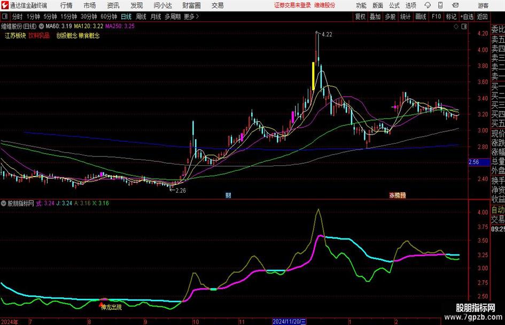Image resolution: width=505 pixels, height=325 pixels.
Task: Click the 统计 statistics button
Action: pos(405,17)
